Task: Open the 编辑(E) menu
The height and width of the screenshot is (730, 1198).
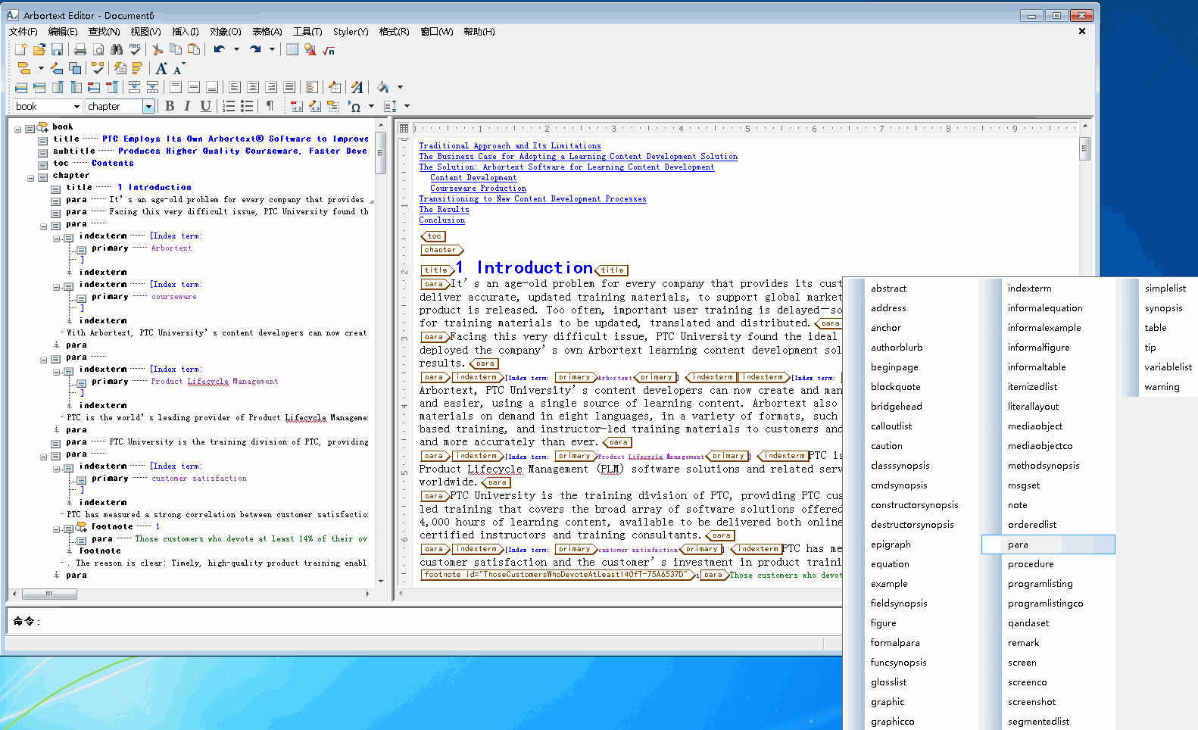Action: point(63,31)
